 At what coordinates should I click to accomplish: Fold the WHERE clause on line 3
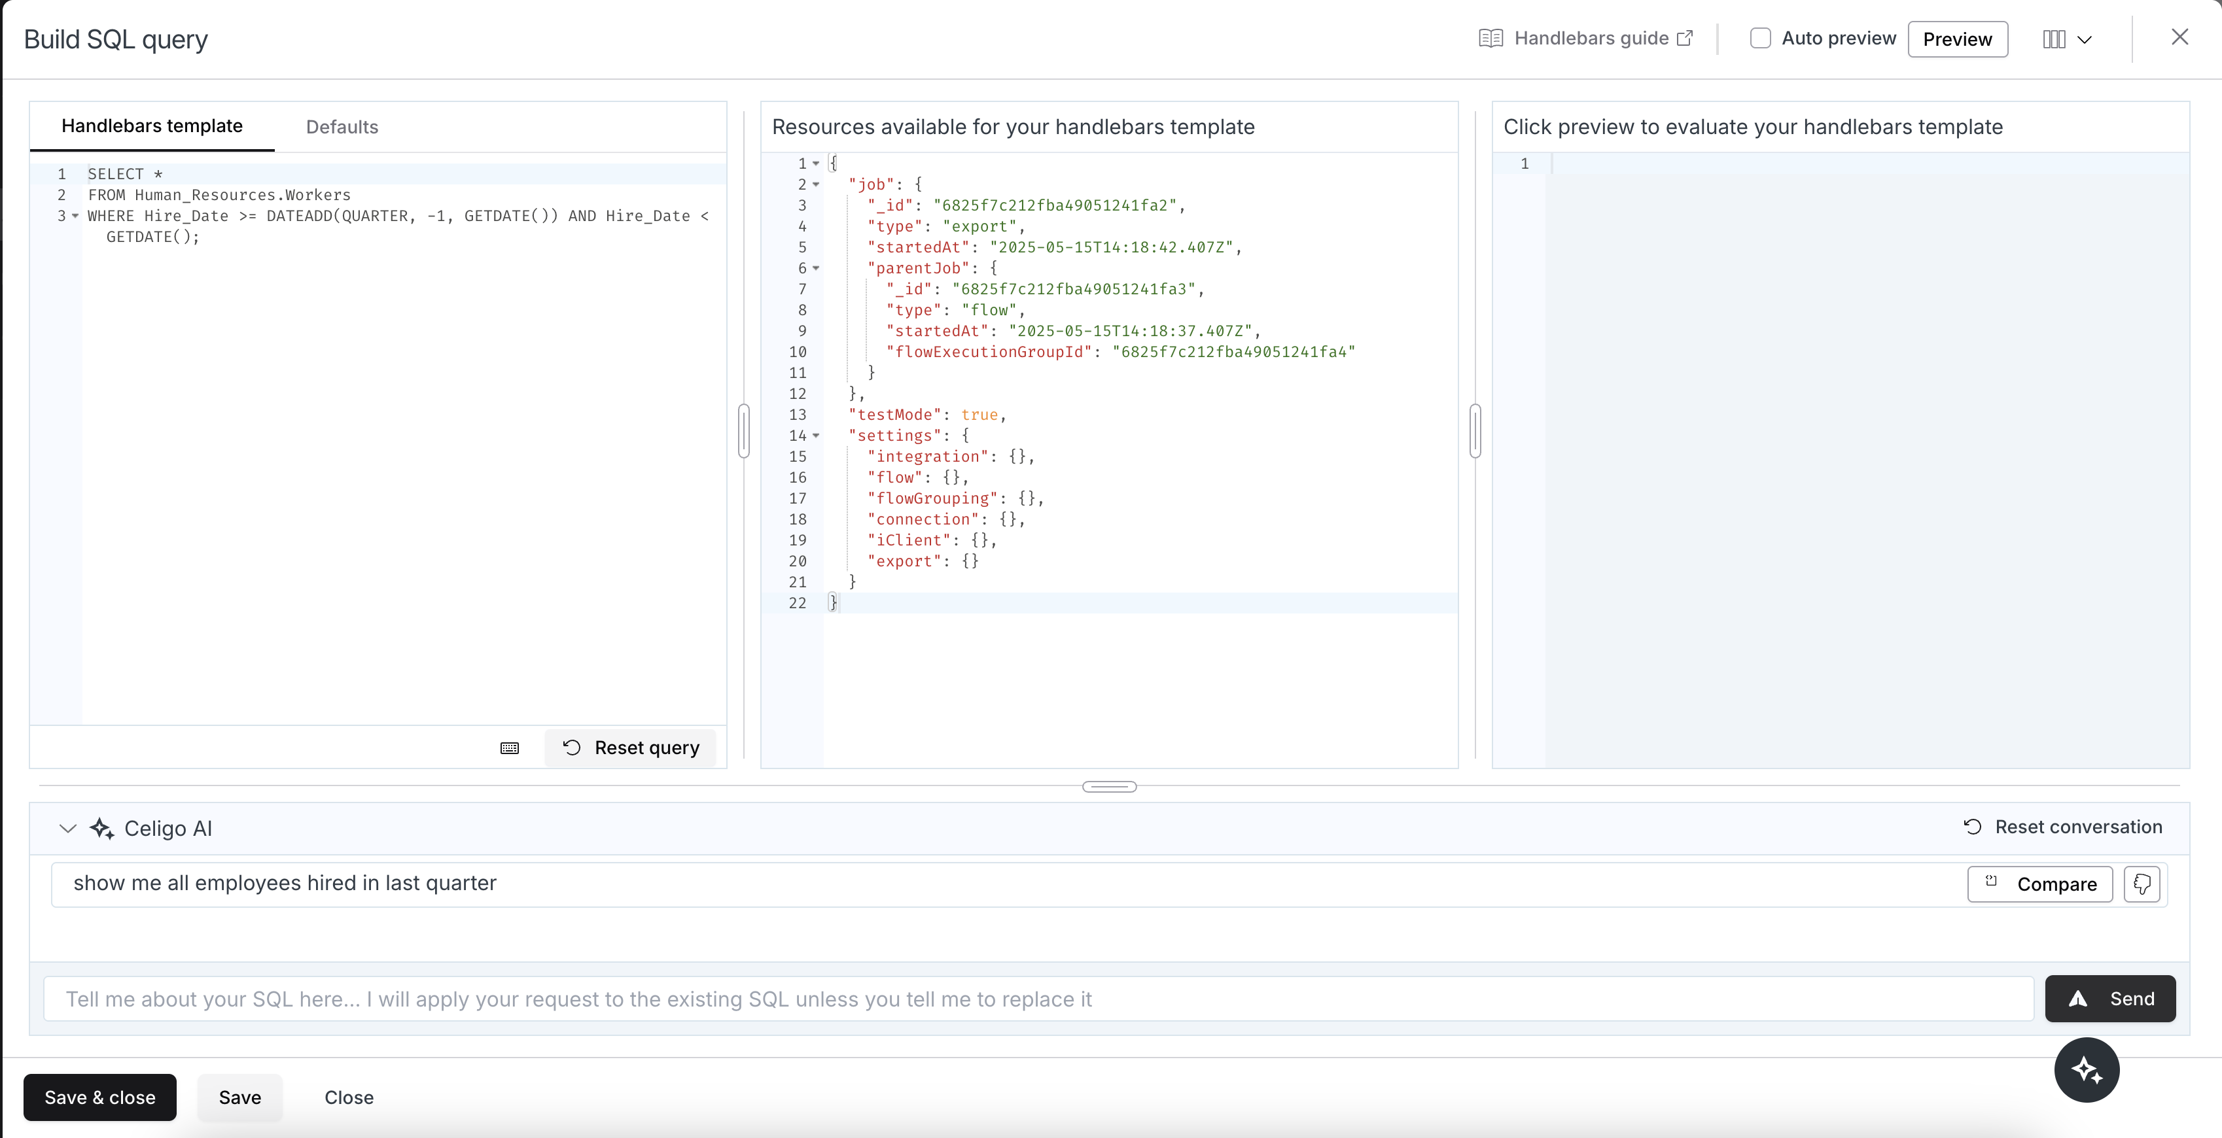[x=75, y=216]
